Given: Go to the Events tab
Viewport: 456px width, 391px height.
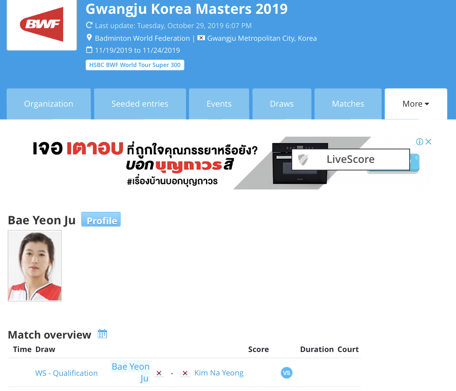Looking at the screenshot, I should click(x=219, y=104).
